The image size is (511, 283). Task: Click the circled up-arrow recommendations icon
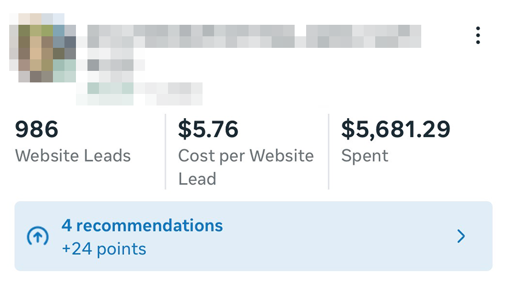(38, 236)
